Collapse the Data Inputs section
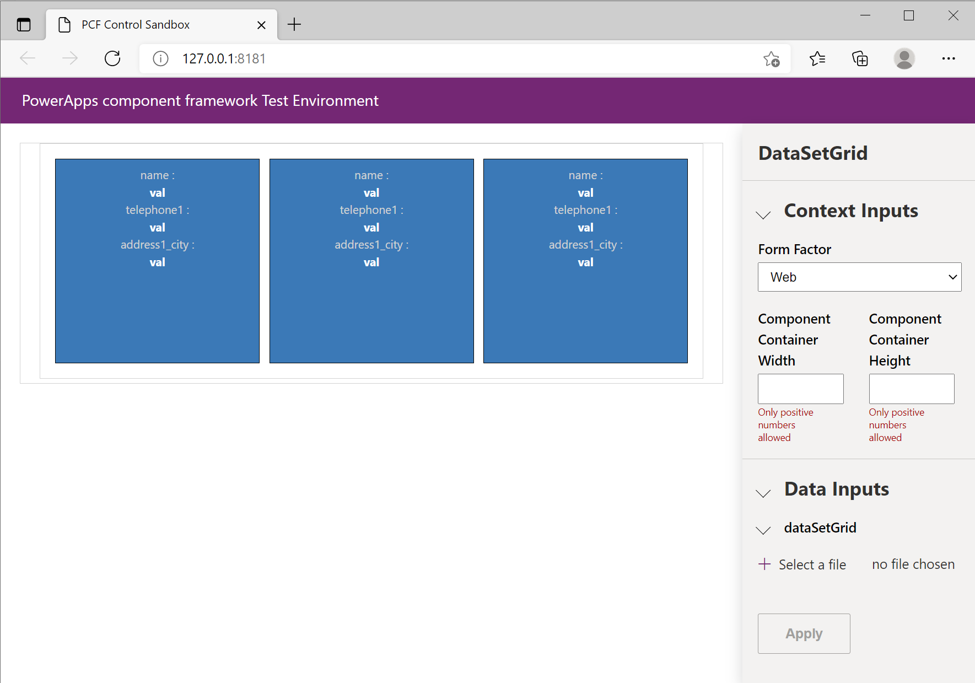Screen dimensions: 975x683 (763, 493)
